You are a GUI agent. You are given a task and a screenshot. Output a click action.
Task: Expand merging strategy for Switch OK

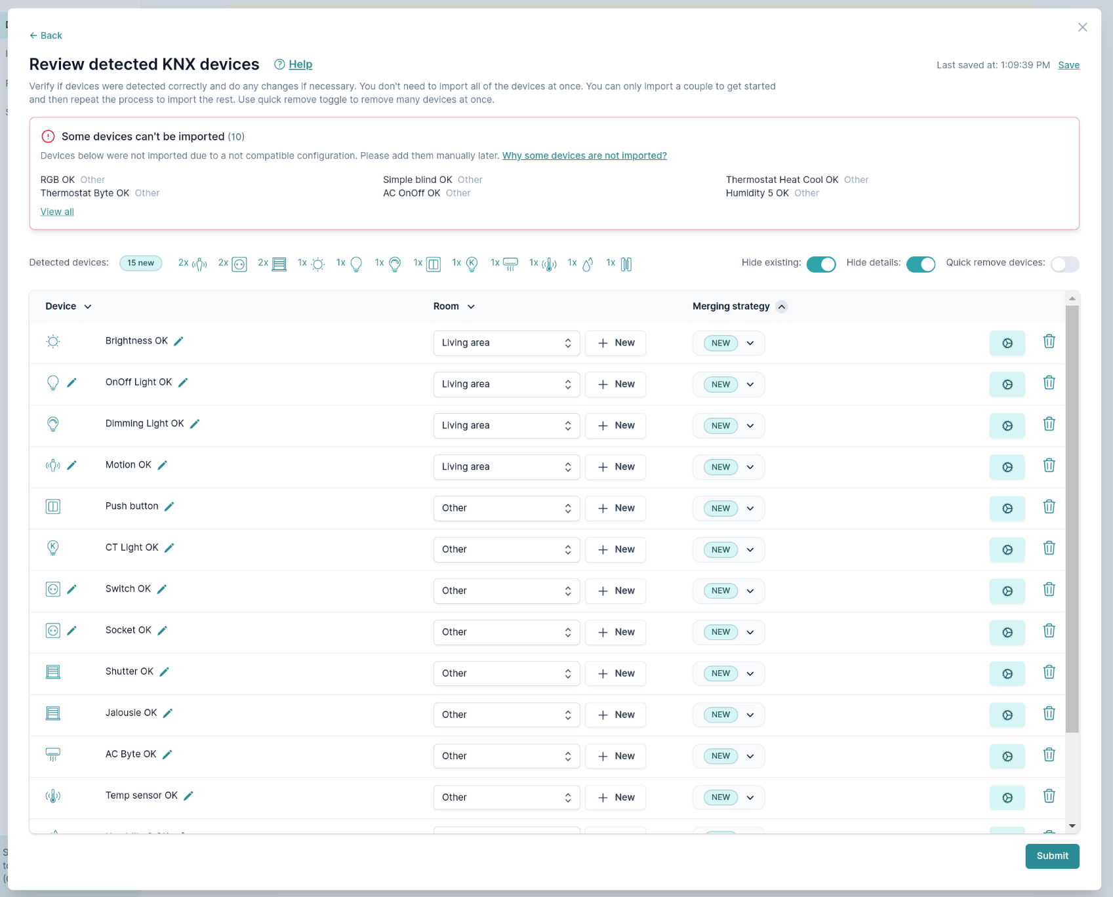click(750, 591)
